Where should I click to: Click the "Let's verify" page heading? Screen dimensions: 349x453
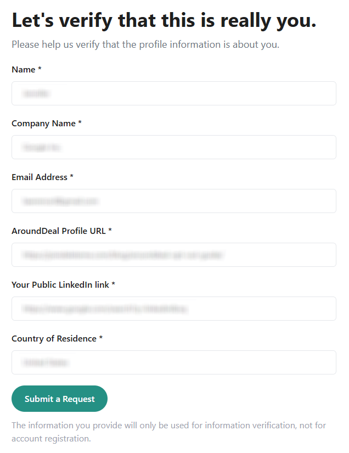tap(164, 20)
